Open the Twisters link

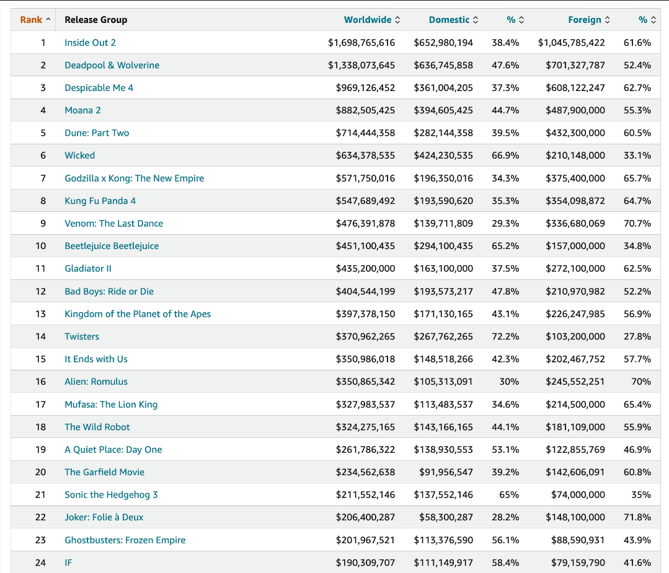pos(81,337)
